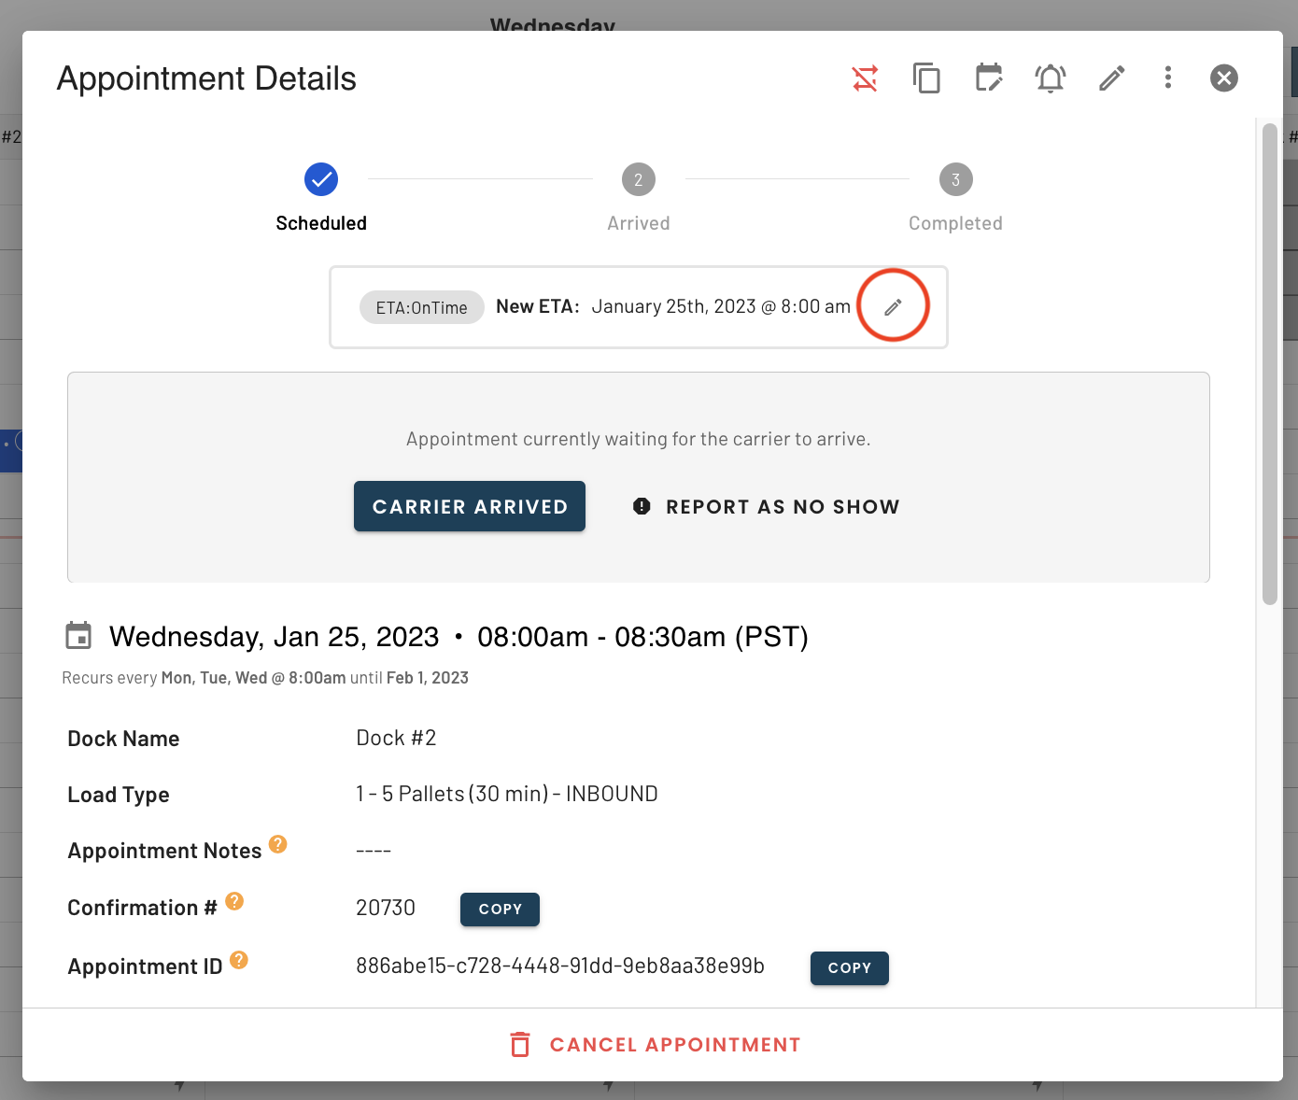The image size is (1298, 1100).
Task: Click the Carrier Arrived button
Action: pyautogui.click(x=470, y=506)
